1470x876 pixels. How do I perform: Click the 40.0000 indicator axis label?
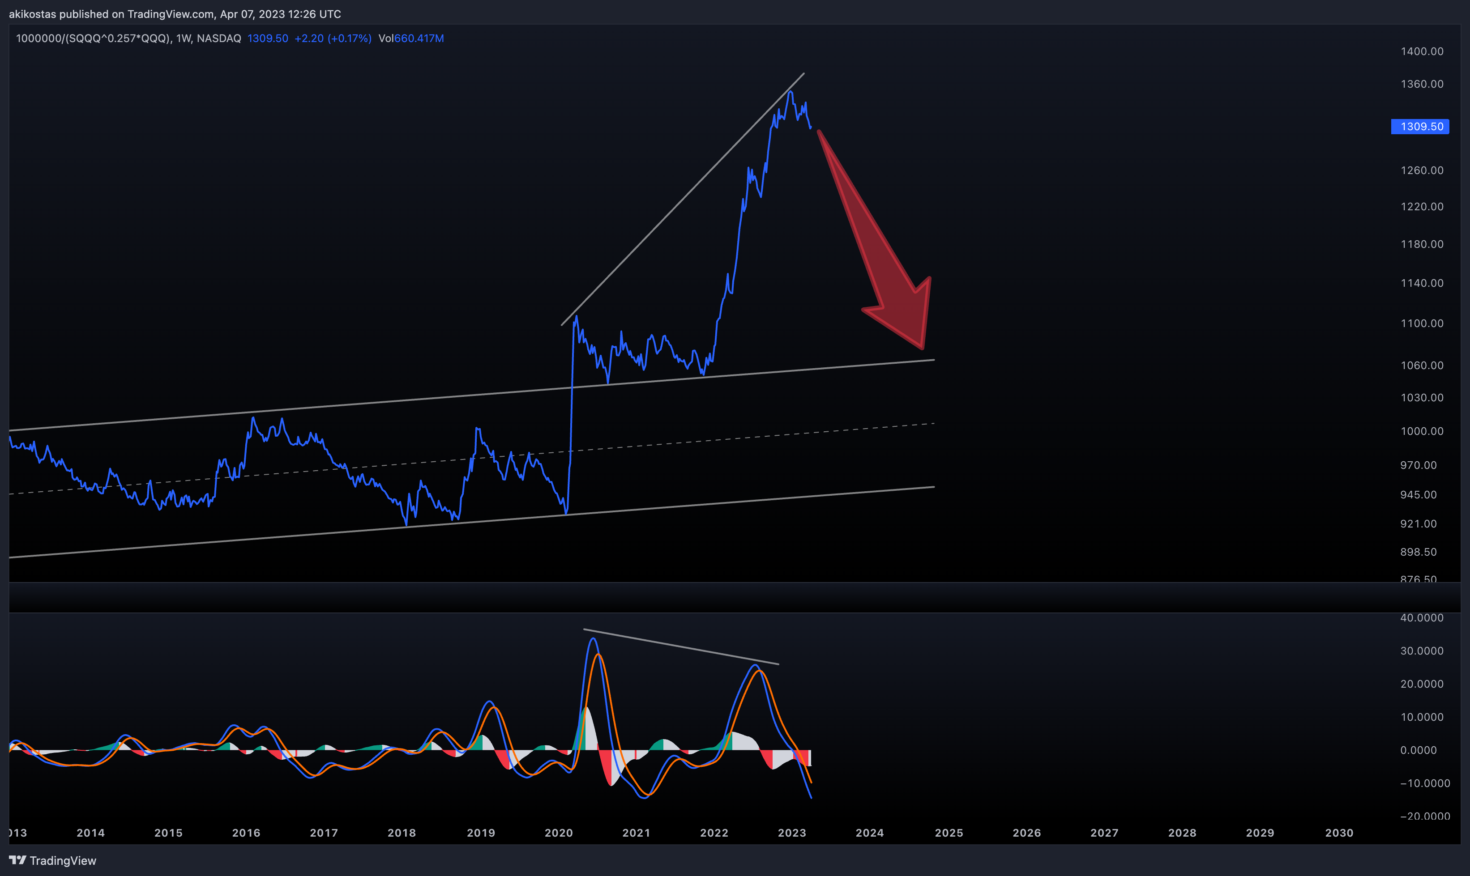coord(1422,618)
